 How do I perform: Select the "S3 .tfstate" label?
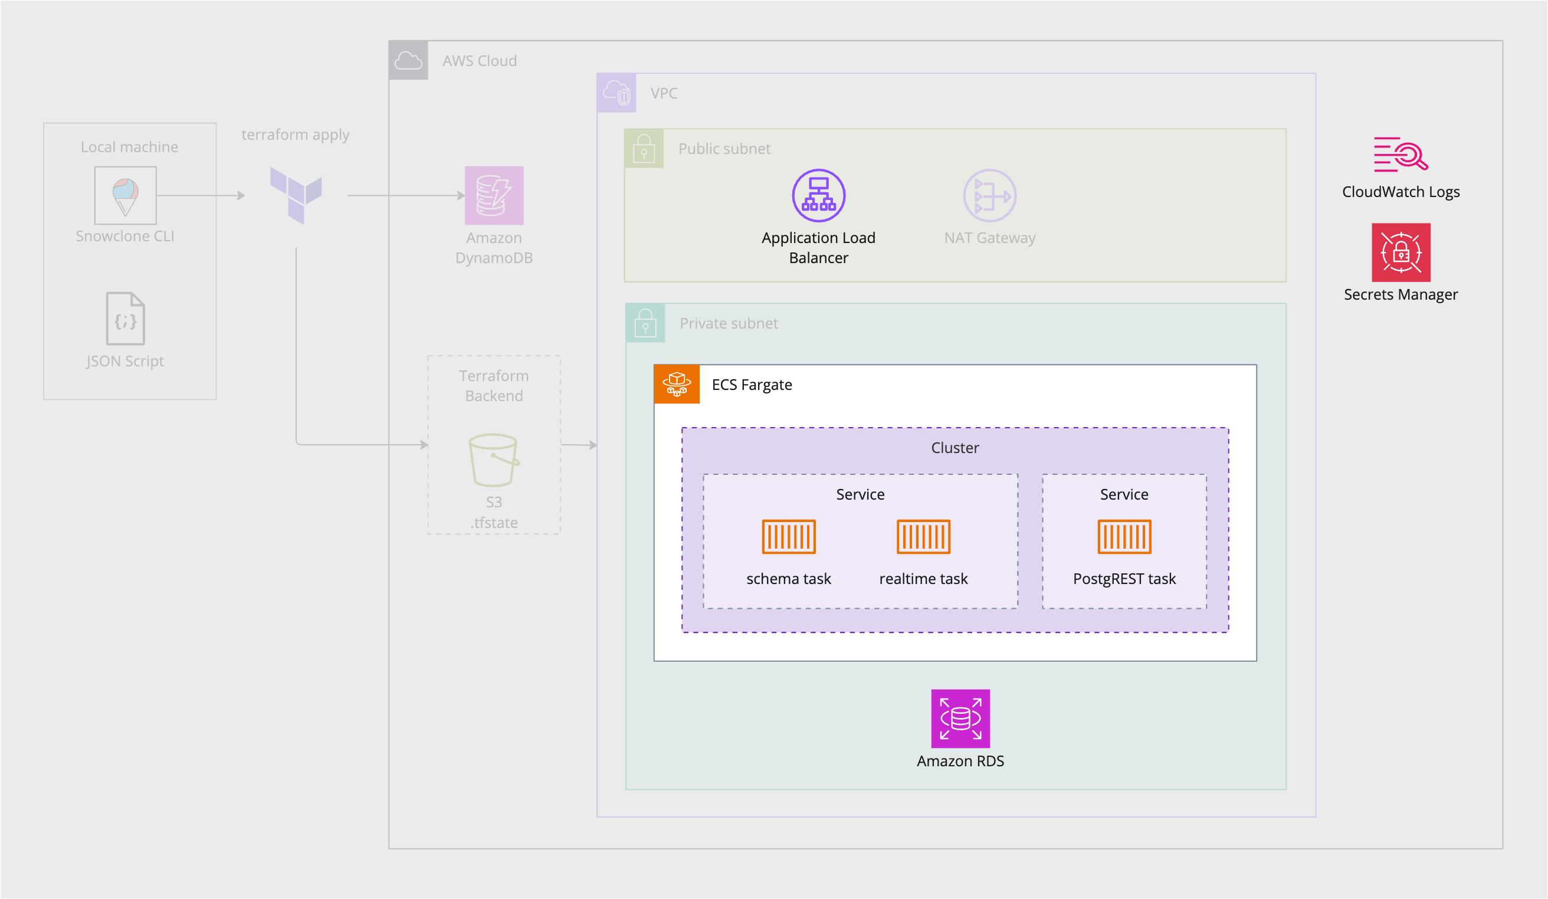(x=494, y=512)
